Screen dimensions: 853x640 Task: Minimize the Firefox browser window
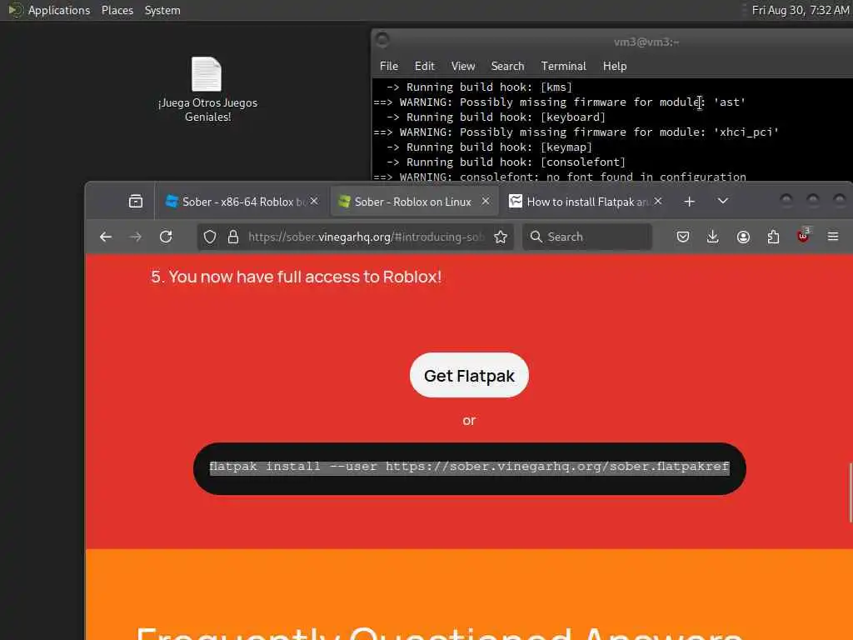786,202
